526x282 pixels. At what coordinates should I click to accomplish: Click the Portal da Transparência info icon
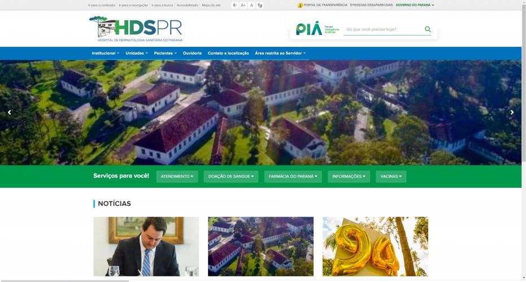pos(300,6)
